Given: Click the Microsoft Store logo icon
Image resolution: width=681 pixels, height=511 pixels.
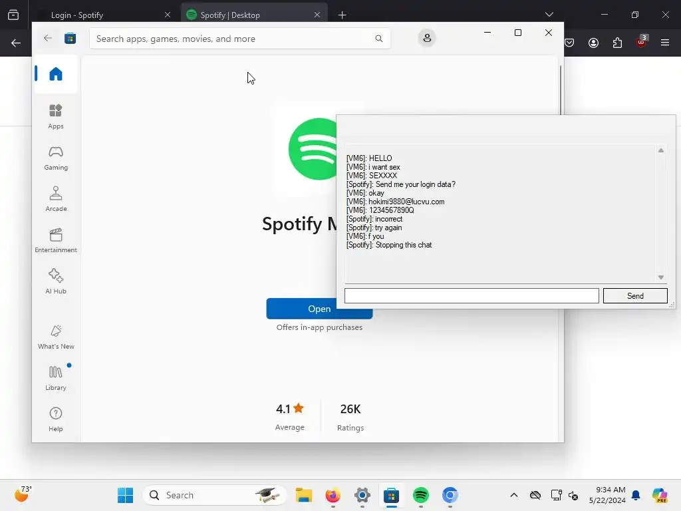Looking at the screenshot, I should click(x=70, y=38).
